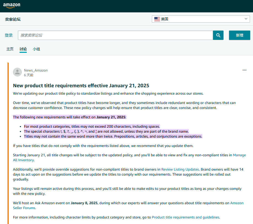Viewport: 253px width, 224px height.
Task: Open Product title requirements and guidelines link
Action: (x=185, y=217)
